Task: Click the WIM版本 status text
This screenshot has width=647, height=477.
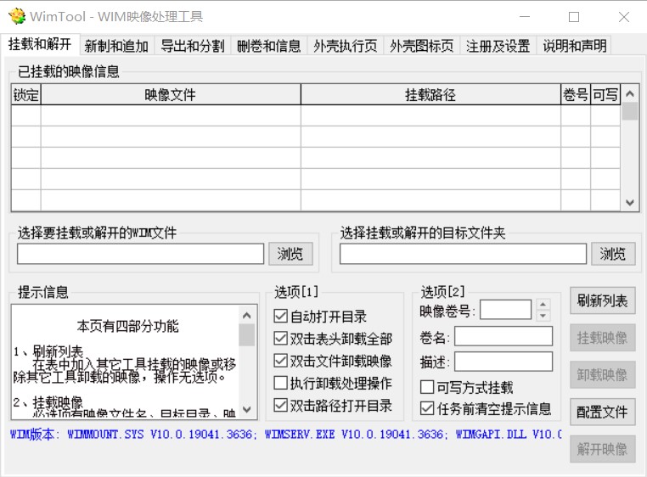Action: 286,434
